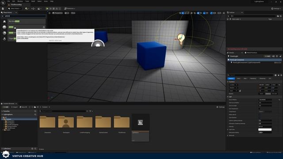The image size is (283, 159).
Task: Toggle the Cast Shadows checkbox
Action: [260, 118]
